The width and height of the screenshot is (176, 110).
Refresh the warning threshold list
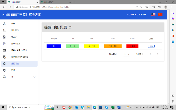(70, 27)
